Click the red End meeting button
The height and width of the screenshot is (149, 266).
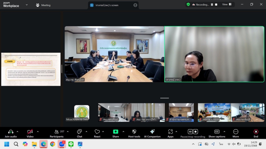tap(256, 132)
